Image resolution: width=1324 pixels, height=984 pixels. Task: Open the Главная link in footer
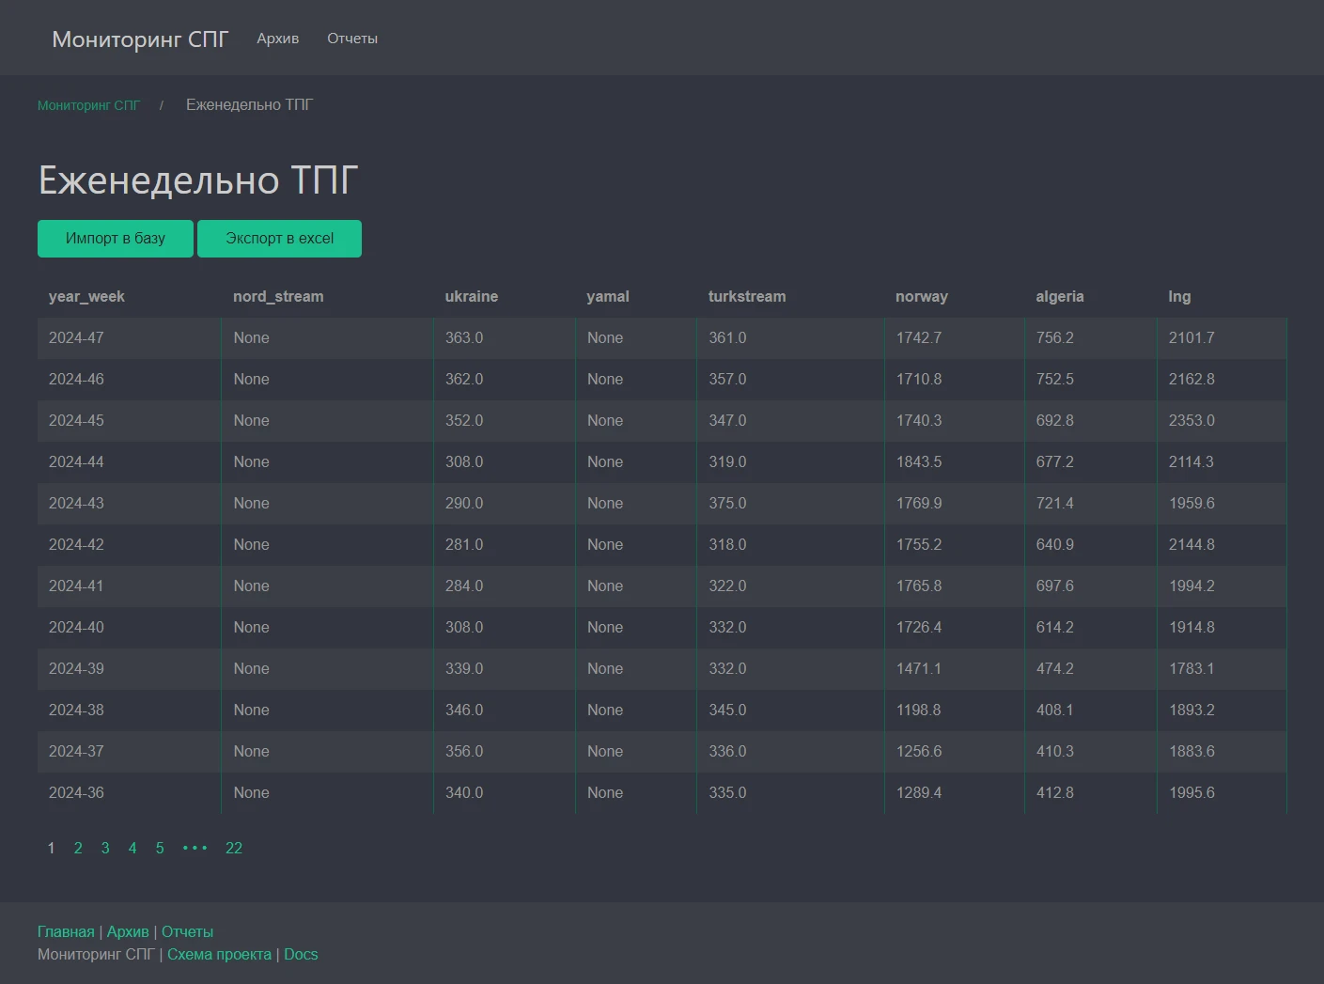[66, 931]
